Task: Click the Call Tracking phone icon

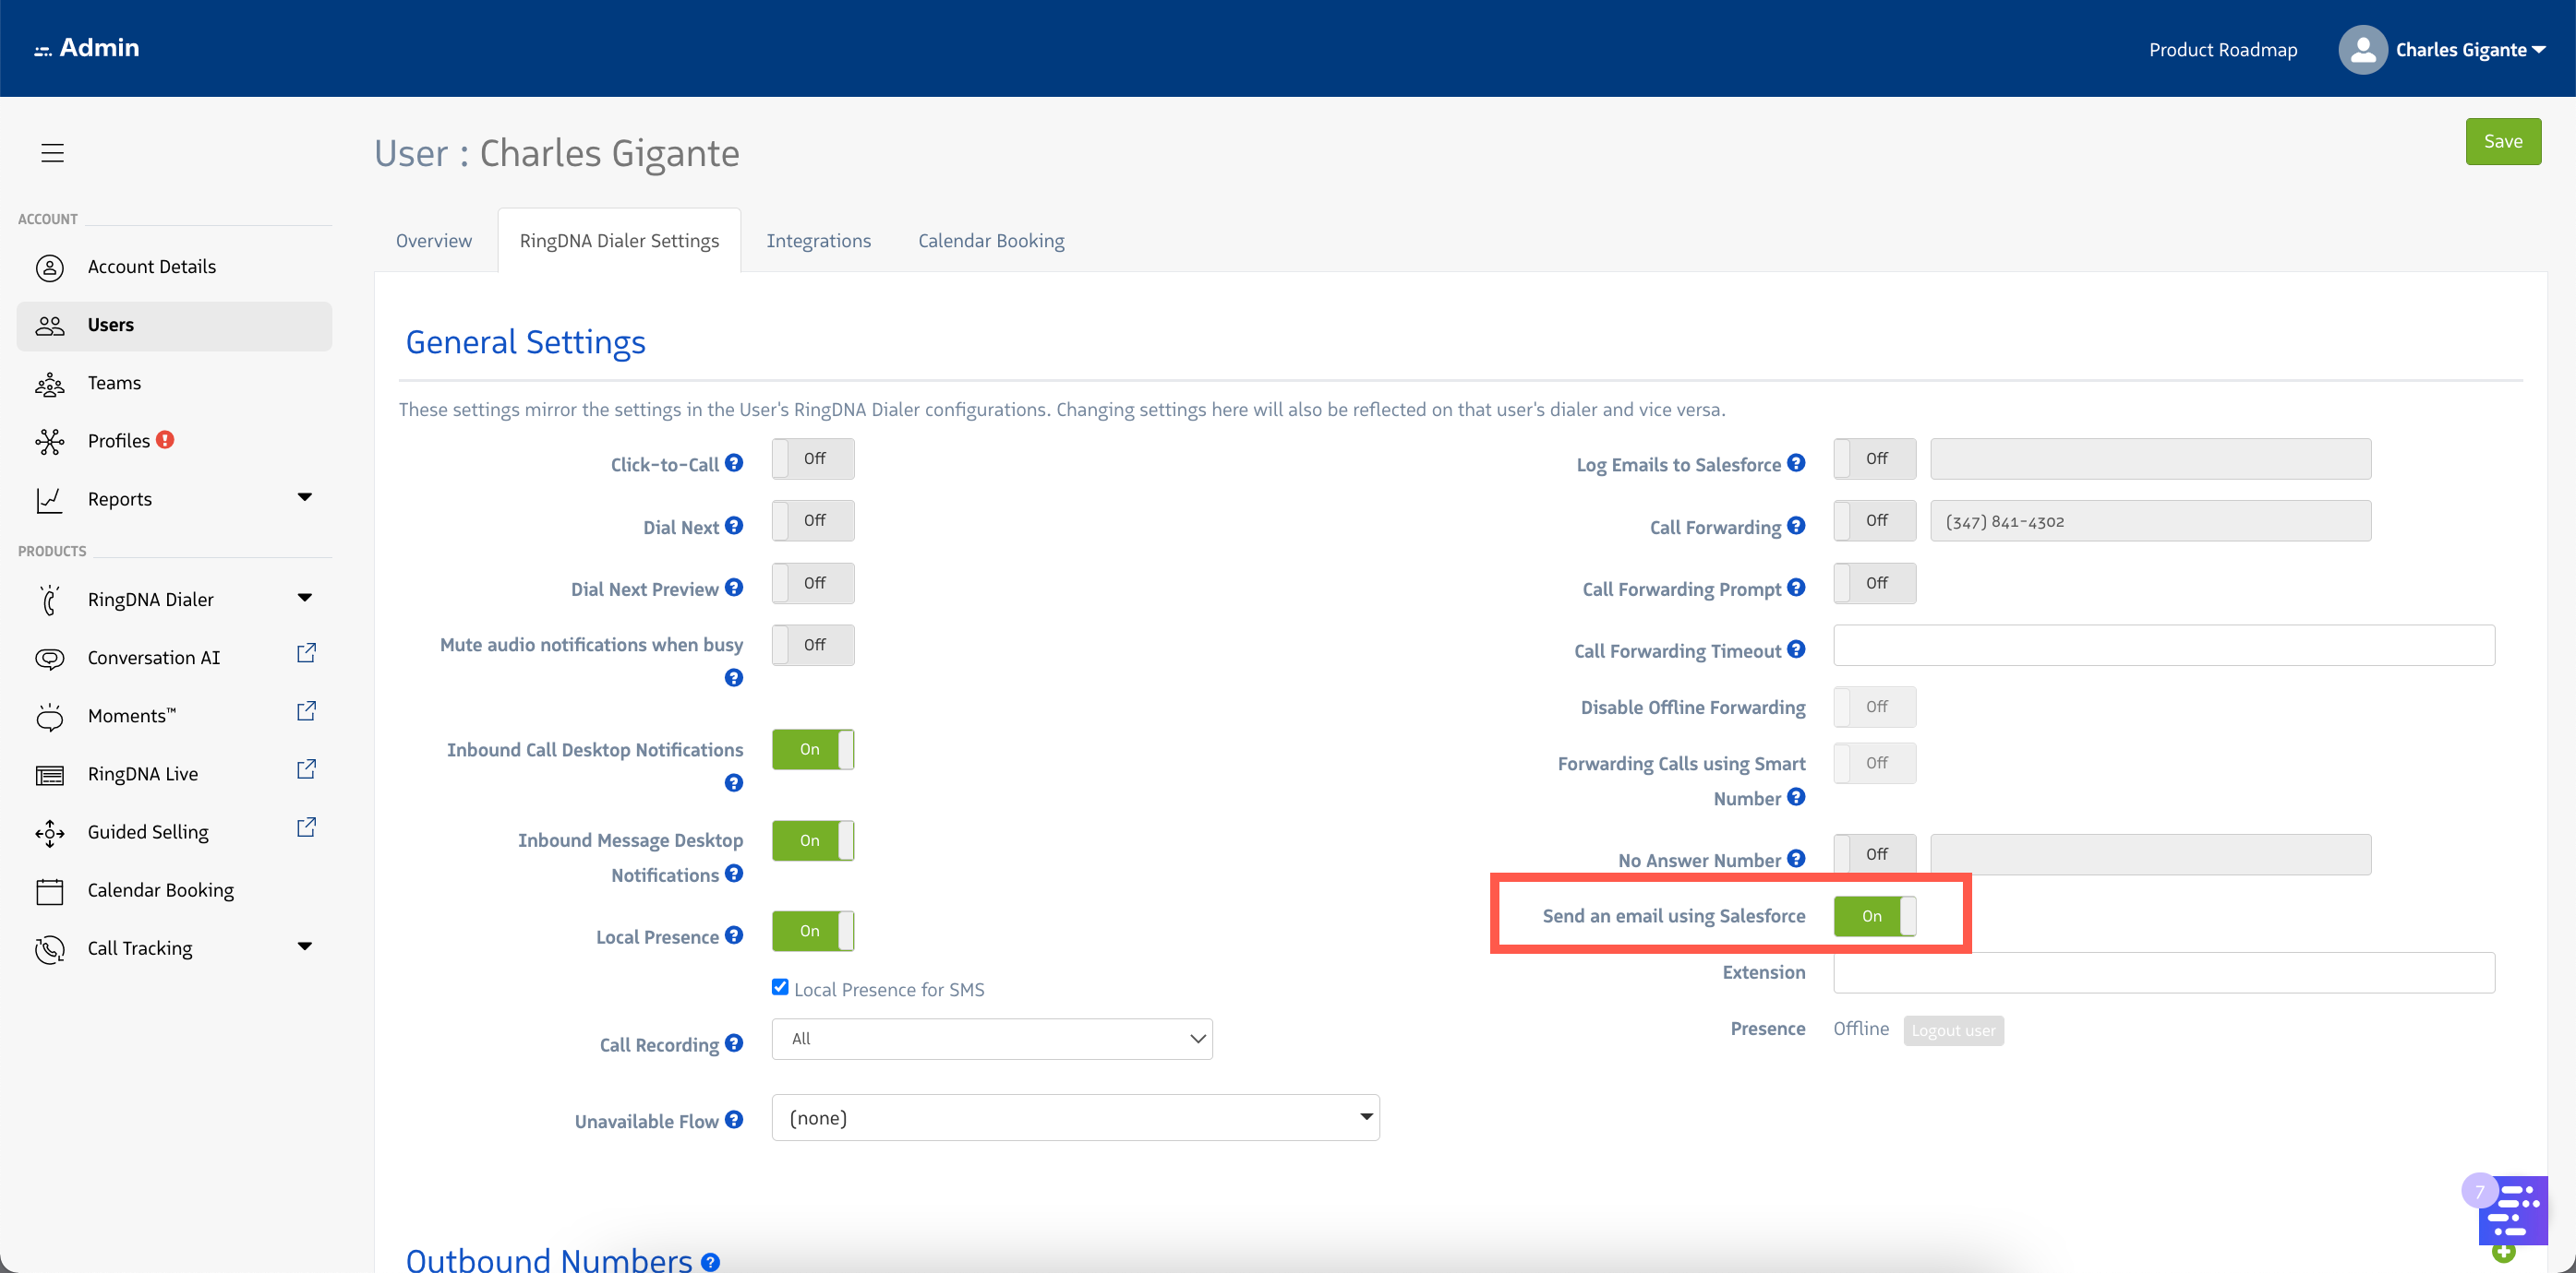Action: coord(49,949)
